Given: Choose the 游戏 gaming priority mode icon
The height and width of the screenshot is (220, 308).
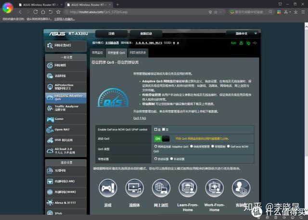Looking at the screenshot, I should [108, 188].
